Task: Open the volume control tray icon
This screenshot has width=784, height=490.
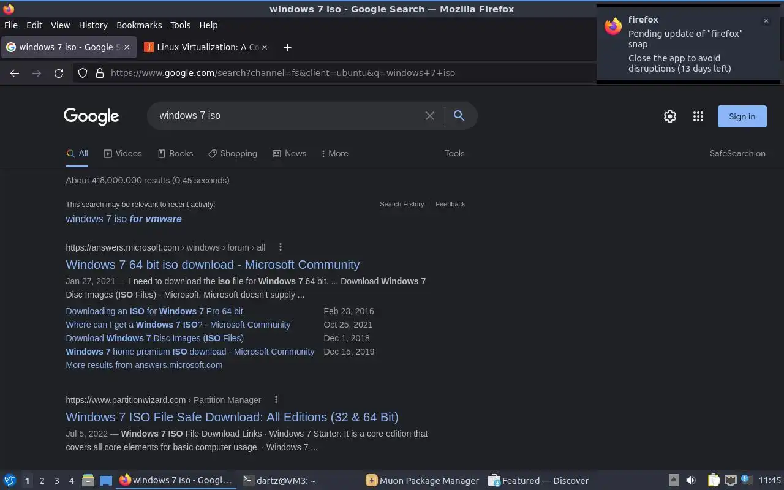Action: 690,480
